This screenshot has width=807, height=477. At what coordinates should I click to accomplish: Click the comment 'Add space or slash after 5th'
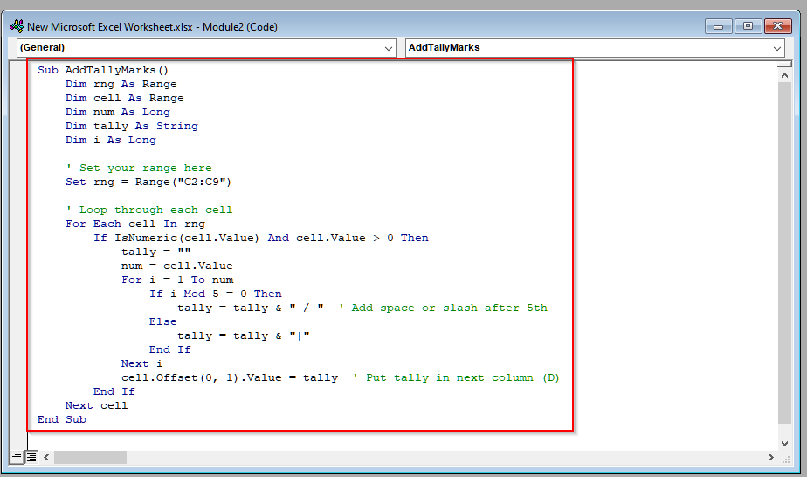(443, 308)
